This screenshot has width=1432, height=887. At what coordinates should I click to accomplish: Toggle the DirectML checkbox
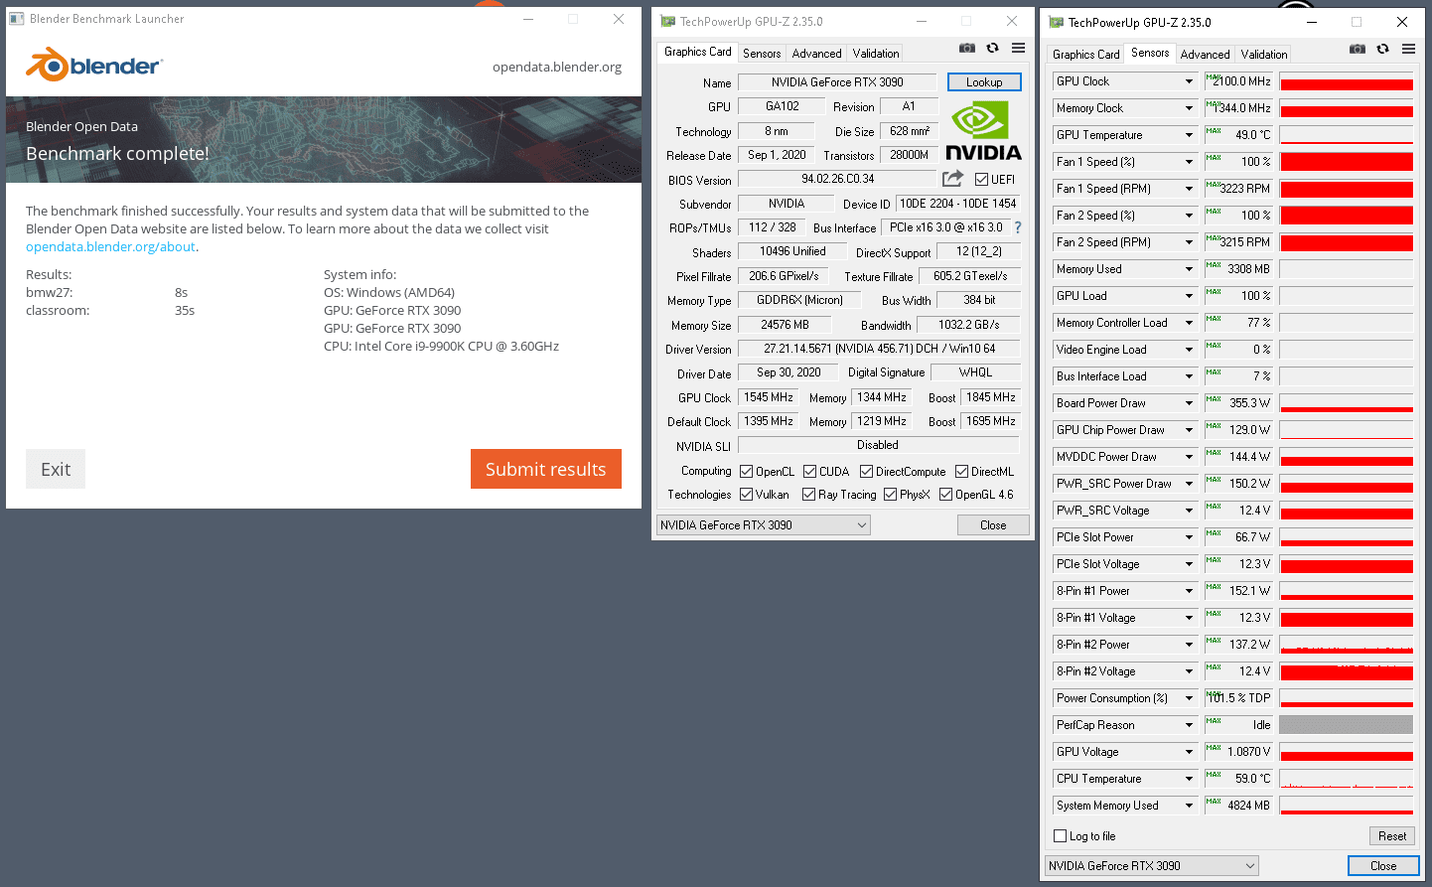pos(961,472)
